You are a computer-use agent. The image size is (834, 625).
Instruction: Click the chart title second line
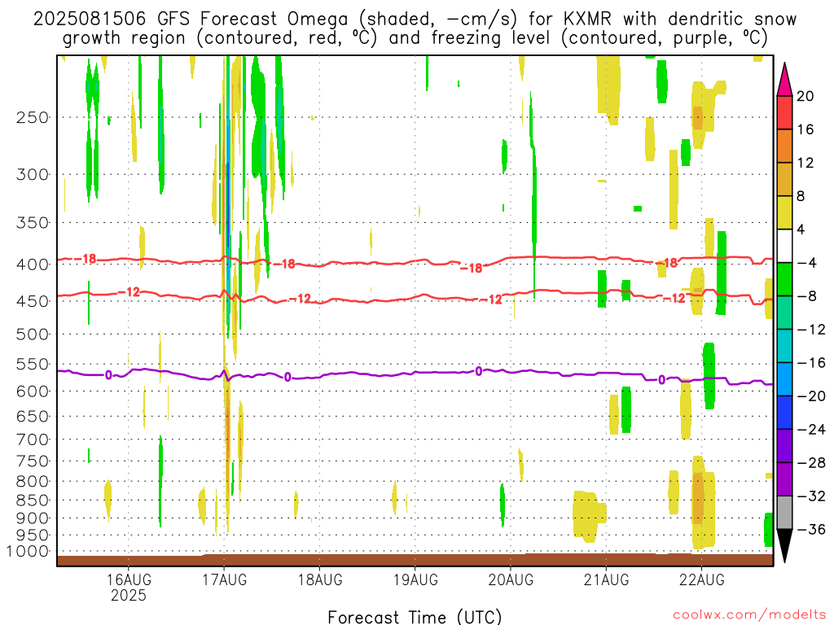coord(415,38)
